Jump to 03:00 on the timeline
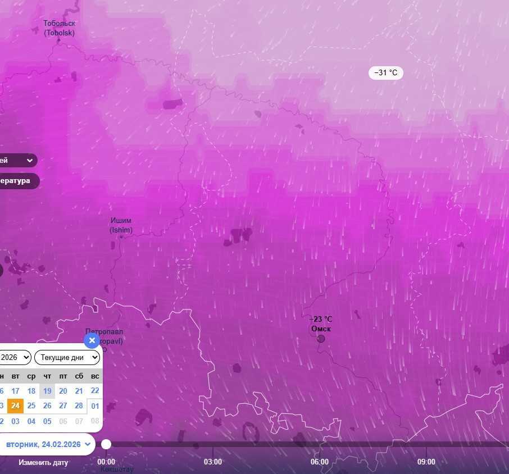The width and height of the screenshot is (509, 474). [213, 462]
